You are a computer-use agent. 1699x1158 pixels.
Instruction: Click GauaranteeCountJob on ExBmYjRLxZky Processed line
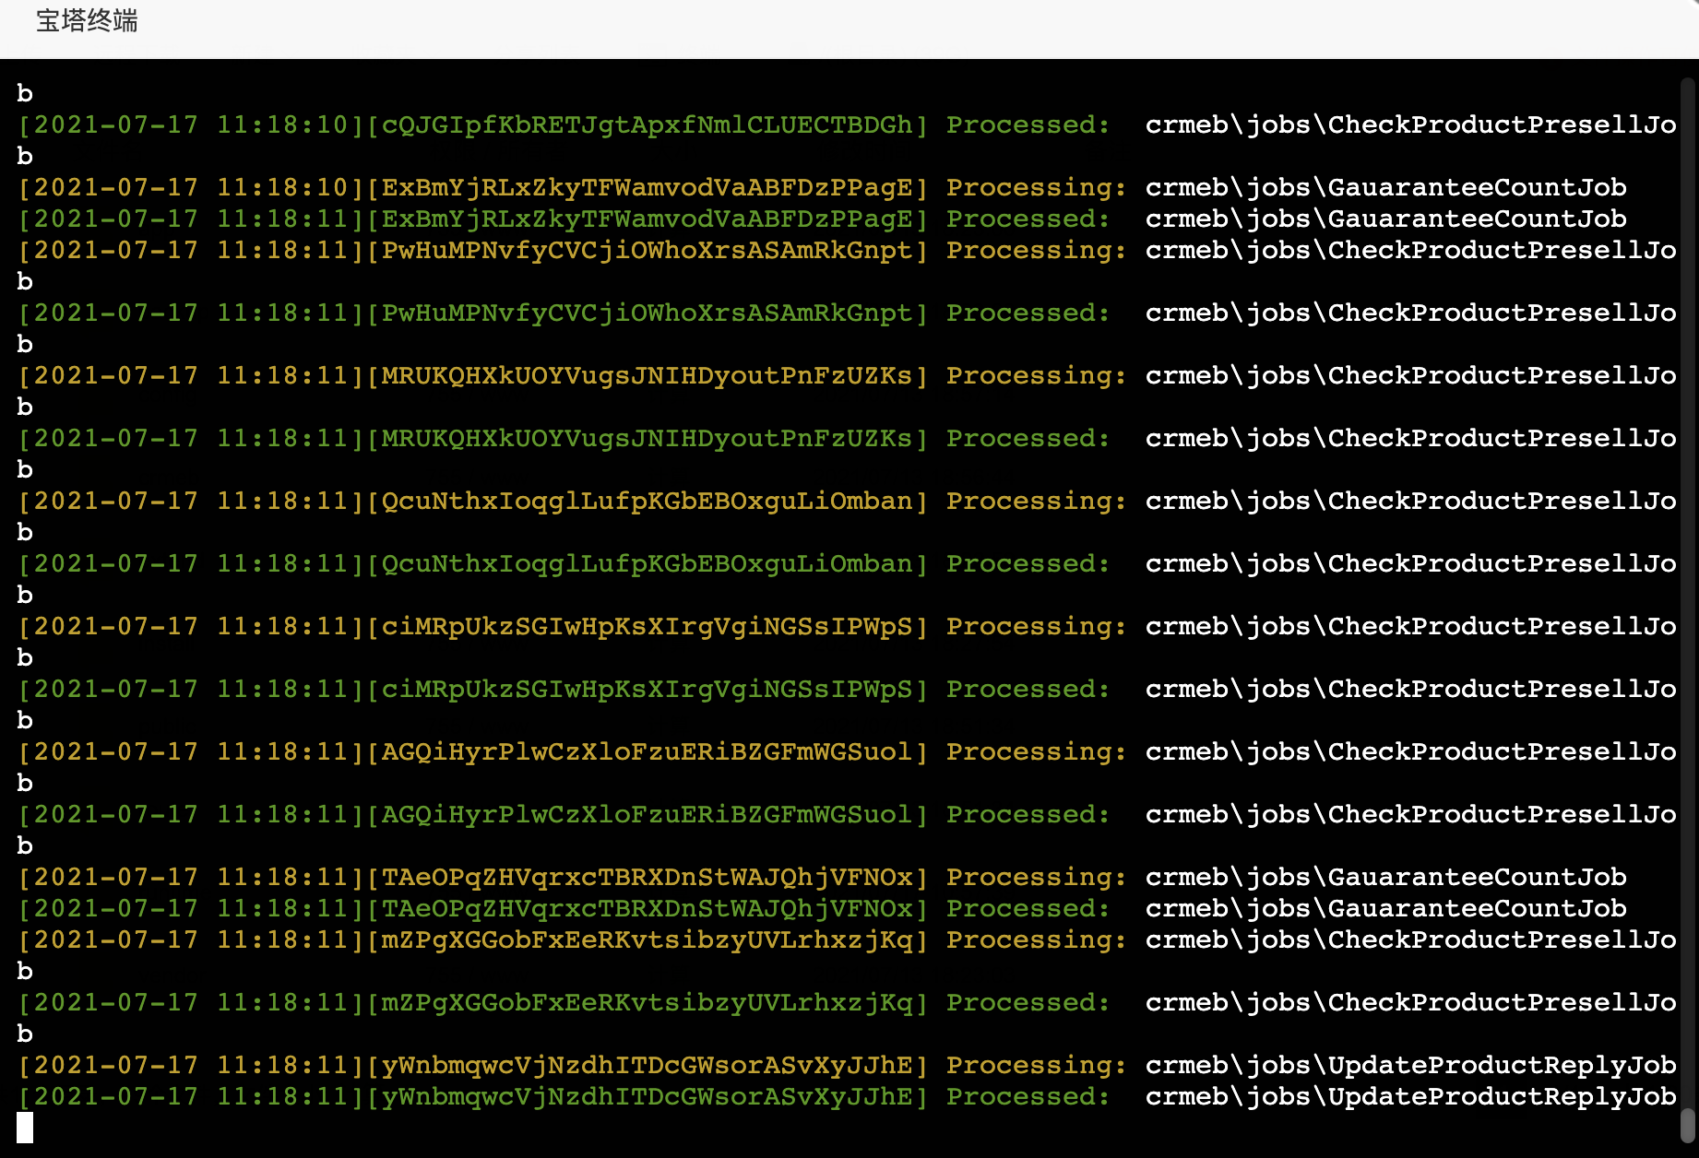(1477, 219)
